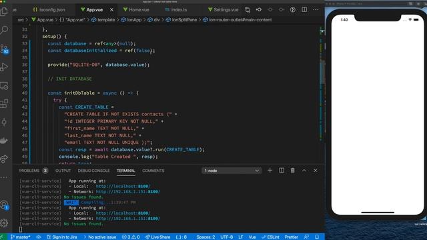Open the Manage gear menu

(x=4, y=223)
